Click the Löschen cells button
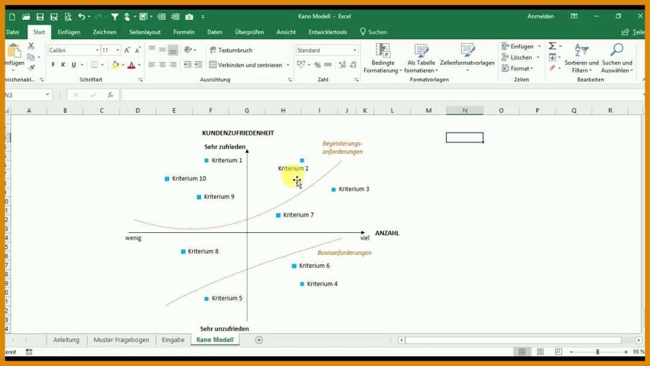 [x=520, y=57]
